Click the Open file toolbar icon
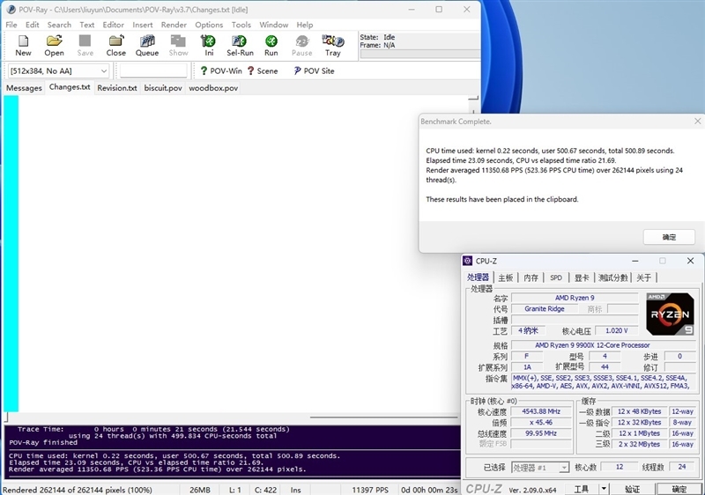 [54, 46]
